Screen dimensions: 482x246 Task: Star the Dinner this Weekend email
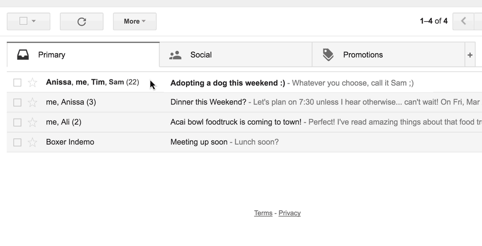click(x=32, y=102)
